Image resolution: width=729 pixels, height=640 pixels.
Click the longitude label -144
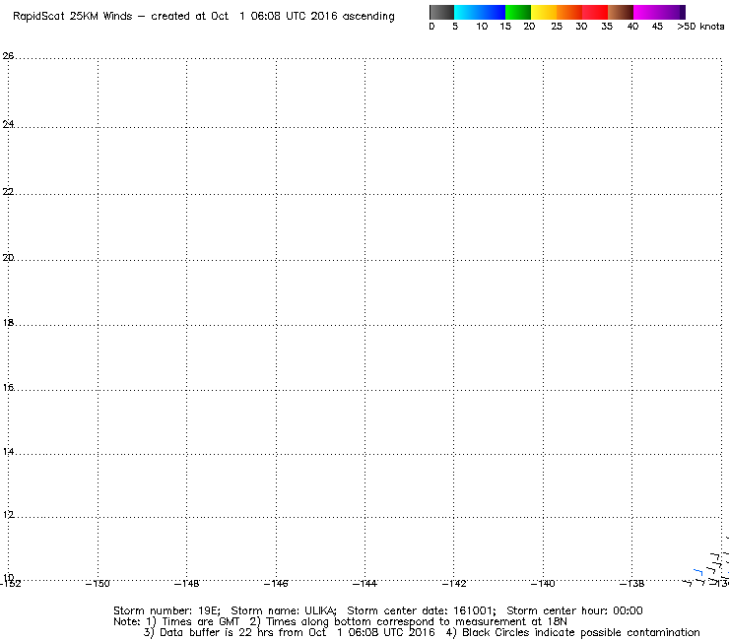coord(364,584)
